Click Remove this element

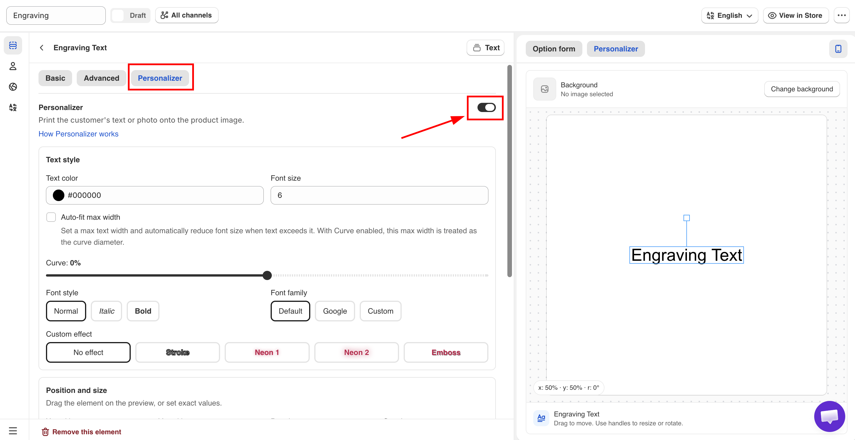81,432
